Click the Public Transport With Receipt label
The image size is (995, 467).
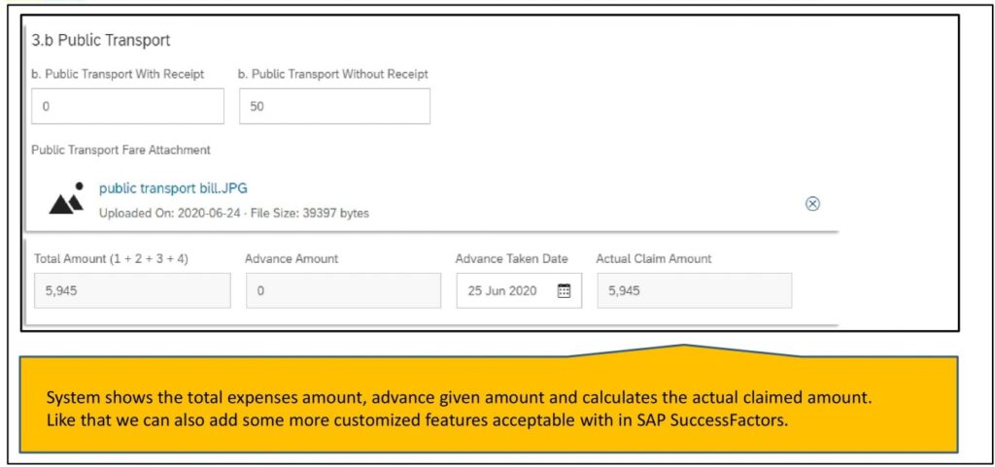118,74
